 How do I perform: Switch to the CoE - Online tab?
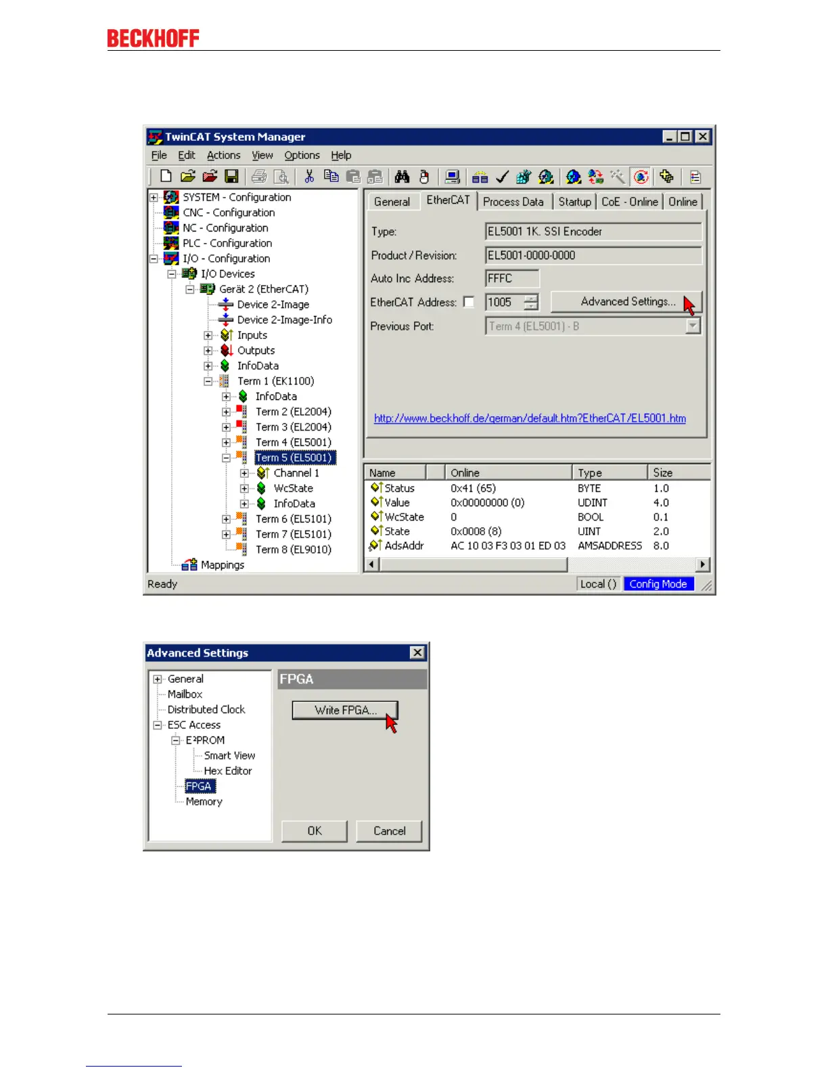coord(630,202)
